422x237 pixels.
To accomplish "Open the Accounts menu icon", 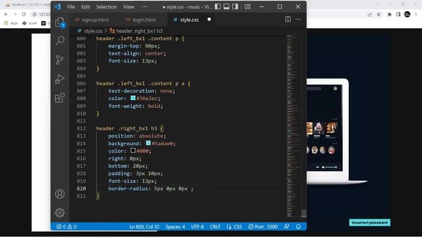I will coord(60,194).
